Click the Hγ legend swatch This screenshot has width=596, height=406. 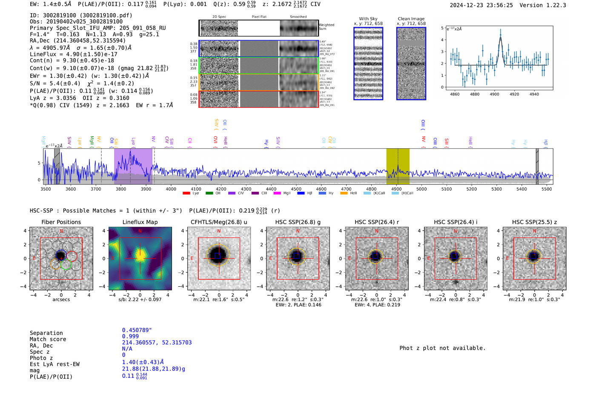tap(322, 193)
